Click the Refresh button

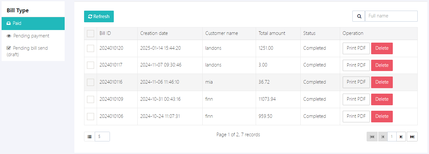click(x=99, y=16)
